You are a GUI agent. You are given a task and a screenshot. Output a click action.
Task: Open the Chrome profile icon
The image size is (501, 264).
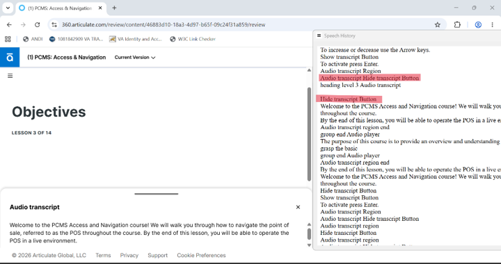[478, 24]
